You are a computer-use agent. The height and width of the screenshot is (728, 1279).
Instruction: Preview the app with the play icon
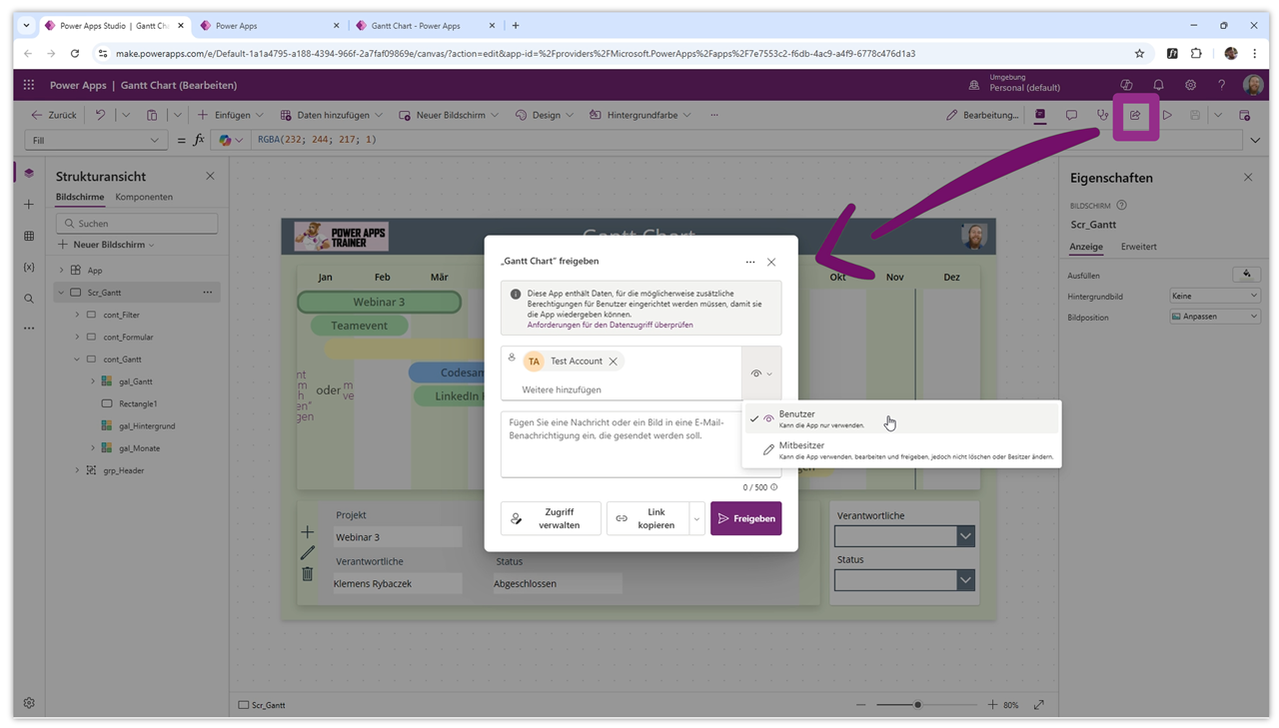coord(1166,115)
